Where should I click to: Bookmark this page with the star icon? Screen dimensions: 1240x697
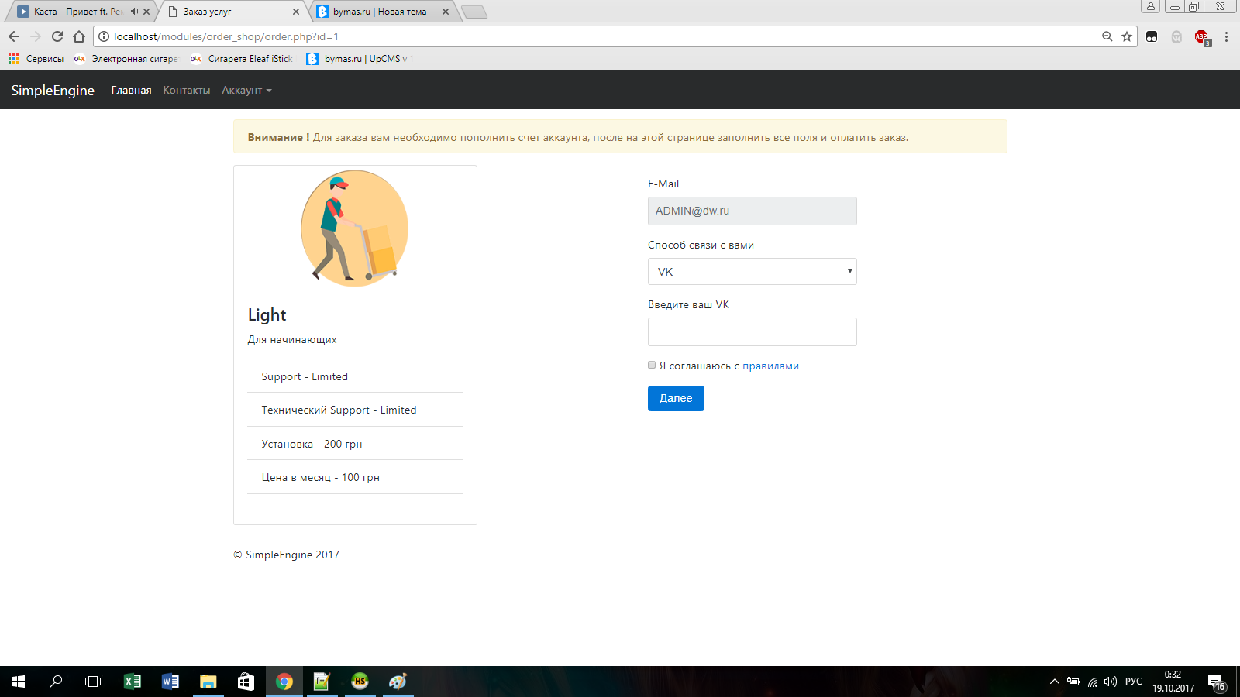[x=1127, y=36]
